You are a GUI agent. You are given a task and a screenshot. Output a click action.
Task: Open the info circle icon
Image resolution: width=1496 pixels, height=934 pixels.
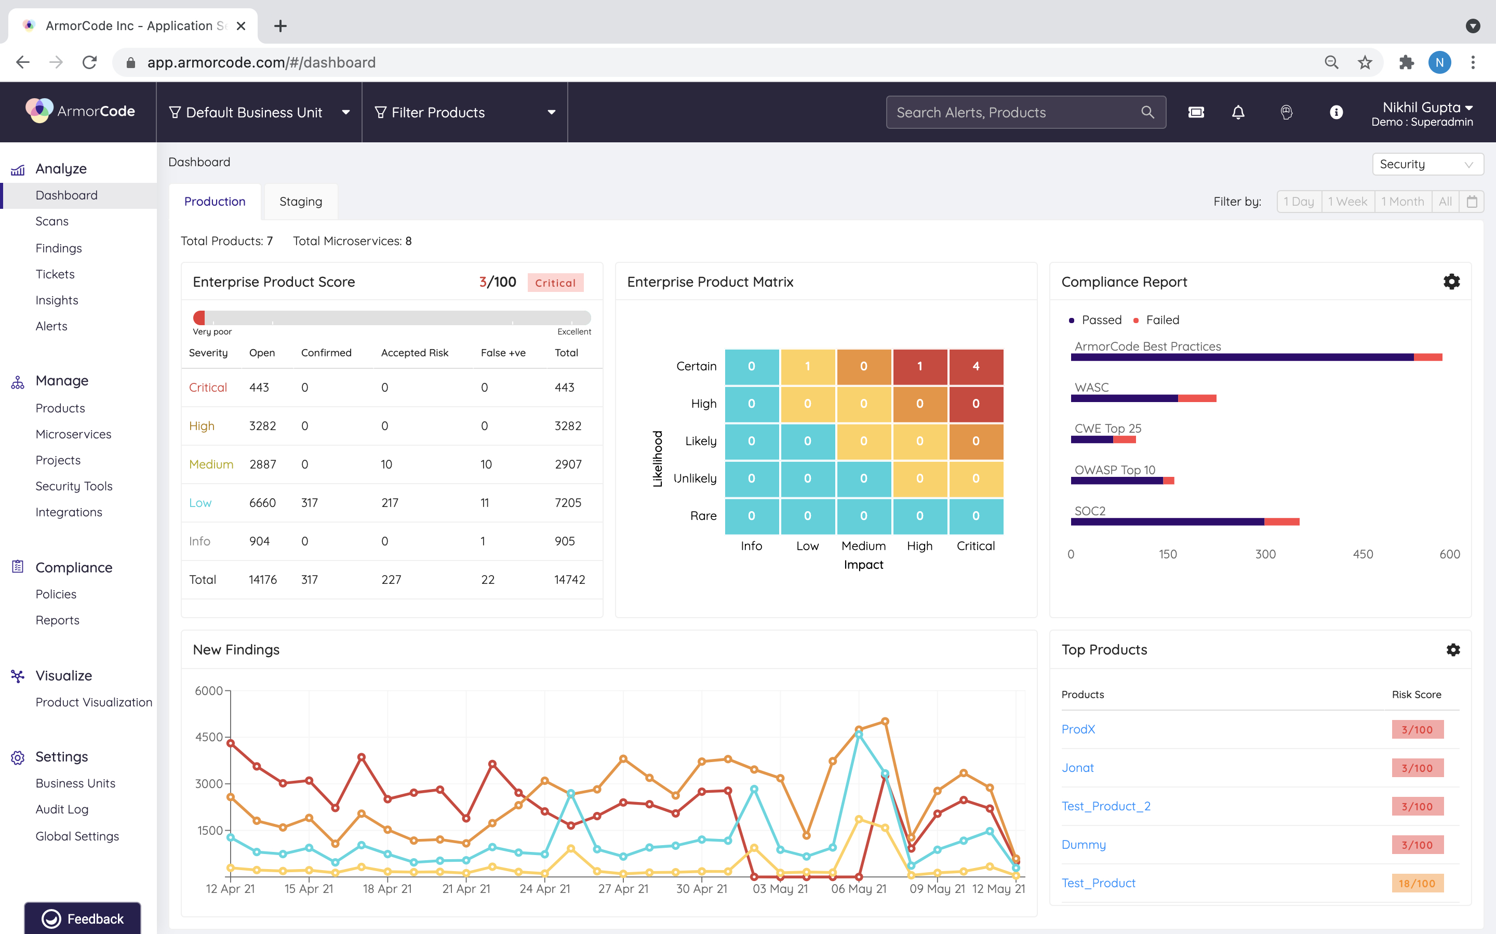pyautogui.click(x=1335, y=112)
